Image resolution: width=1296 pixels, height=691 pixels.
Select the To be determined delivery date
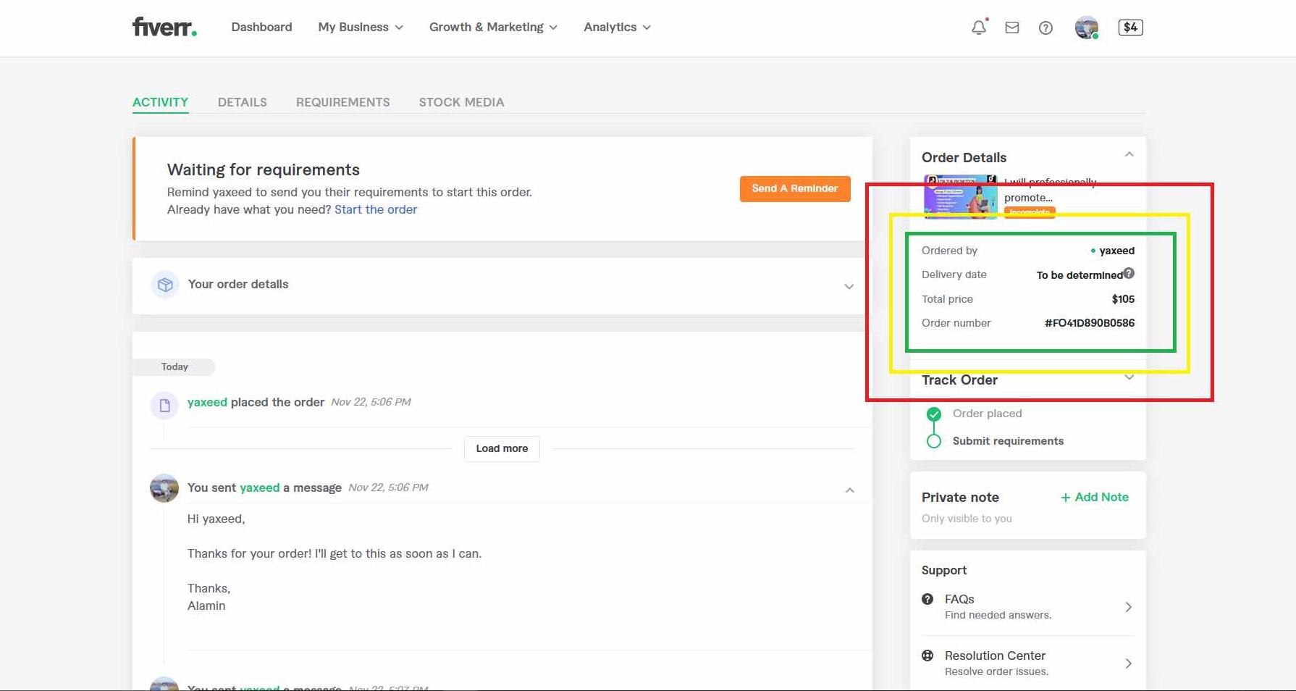(1079, 275)
